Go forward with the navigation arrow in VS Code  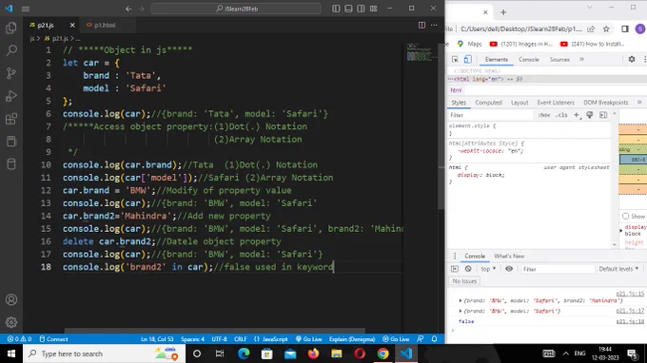[141, 9]
